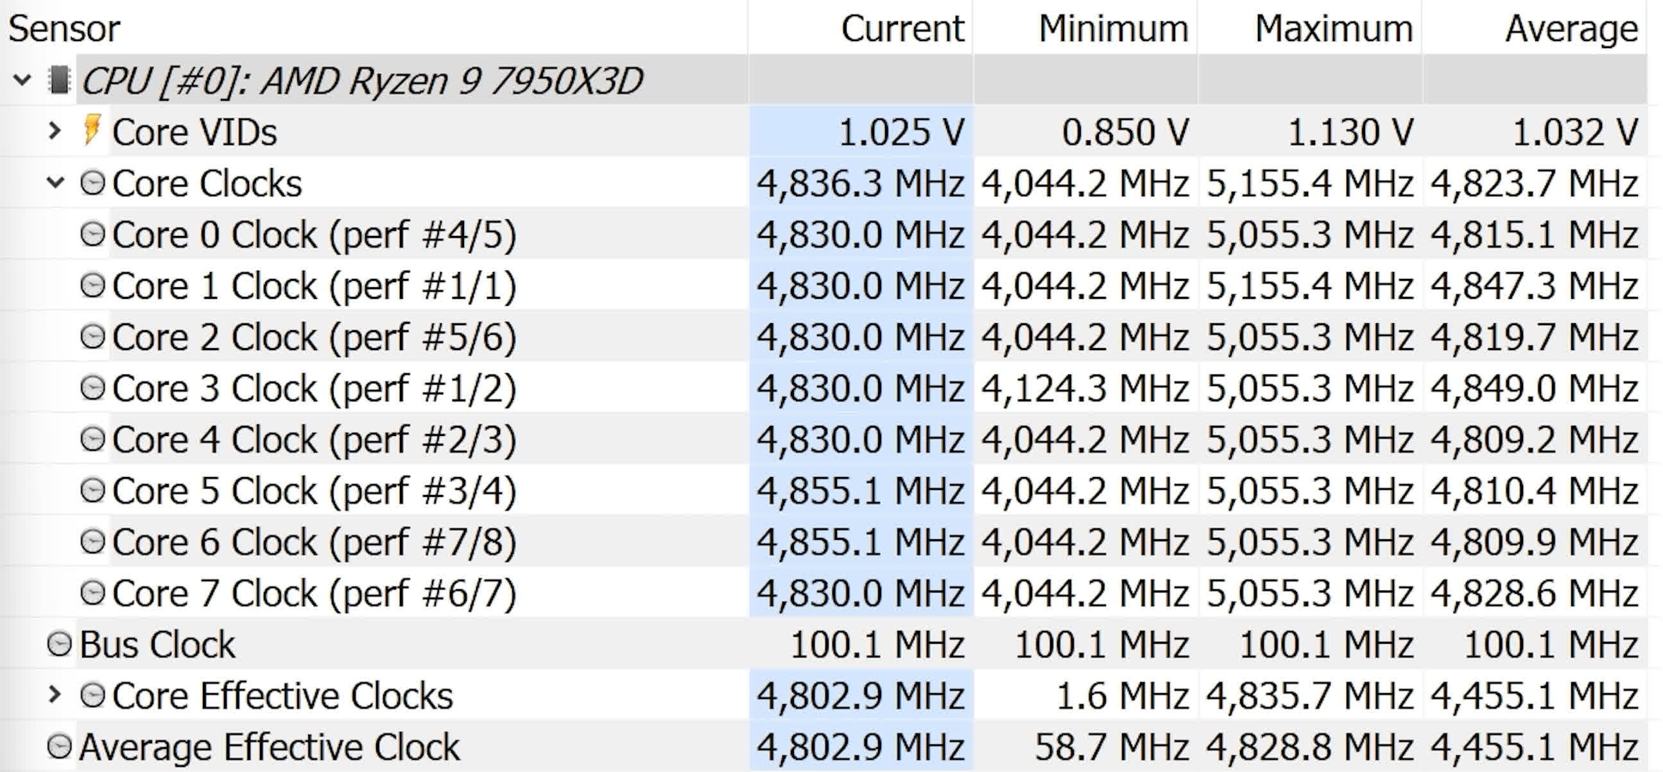Click the clock icon beside Core Clocks
1663x772 pixels.
(x=92, y=183)
